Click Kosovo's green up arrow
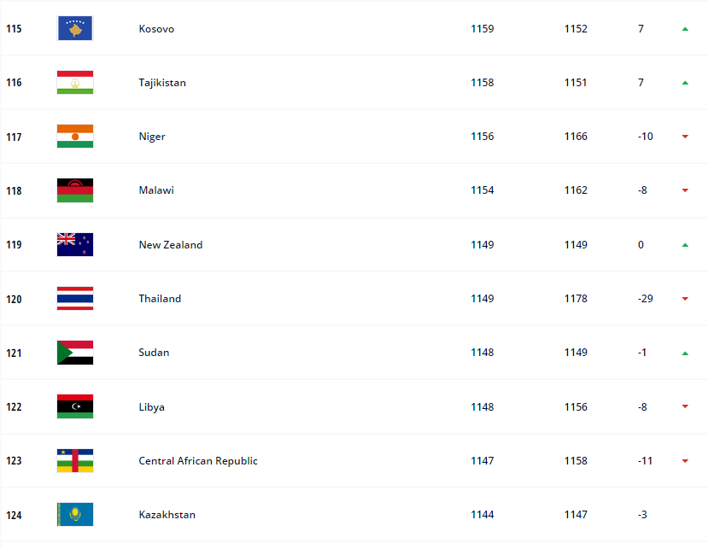The height and width of the screenshot is (549, 708). click(685, 29)
